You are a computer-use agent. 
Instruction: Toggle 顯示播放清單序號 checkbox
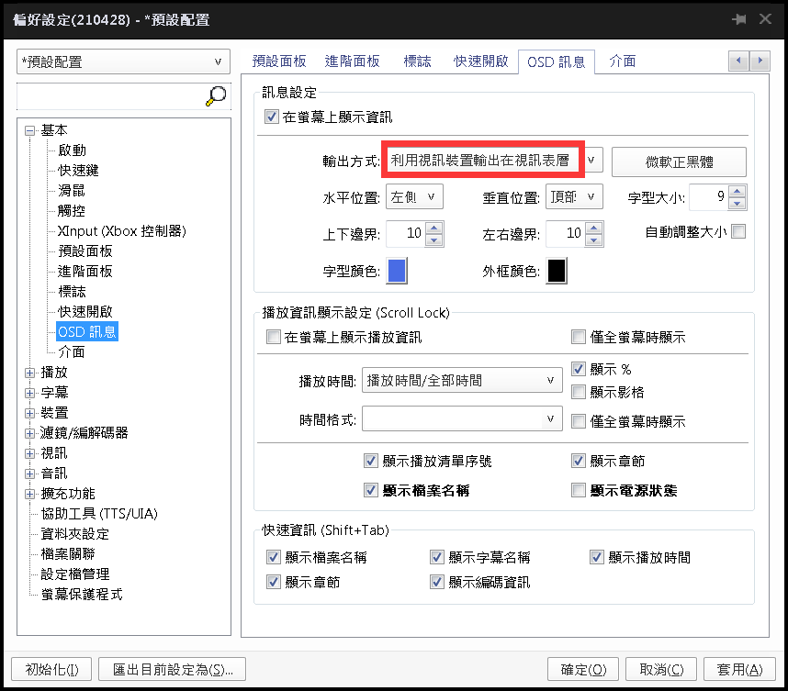[x=371, y=461]
